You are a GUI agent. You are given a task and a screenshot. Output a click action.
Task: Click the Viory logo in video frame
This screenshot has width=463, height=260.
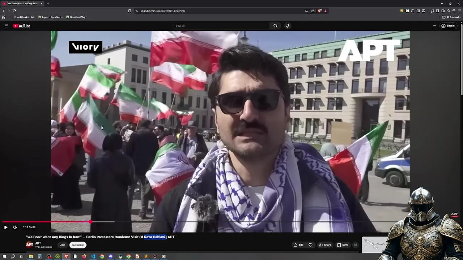[85, 47]
